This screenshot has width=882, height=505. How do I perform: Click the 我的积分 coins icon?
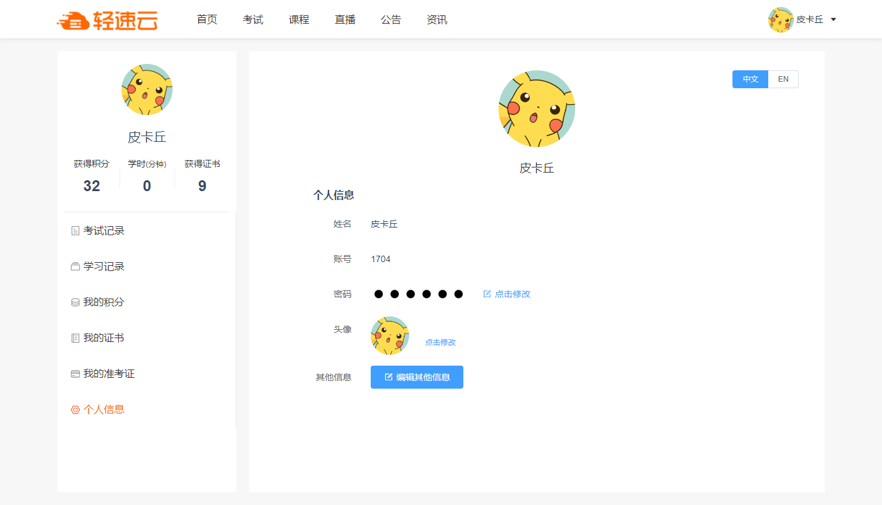coord(75,302)
